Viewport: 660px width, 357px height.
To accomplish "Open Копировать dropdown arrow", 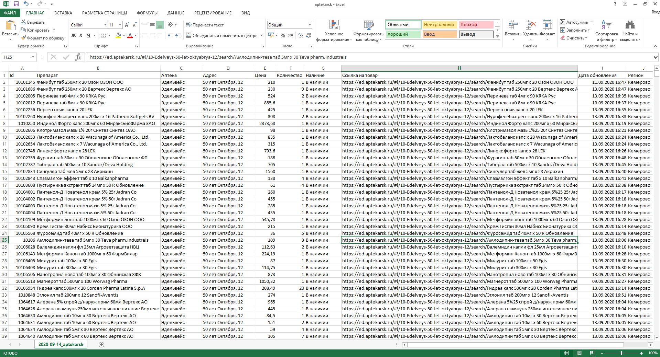I will pos(54,30).
